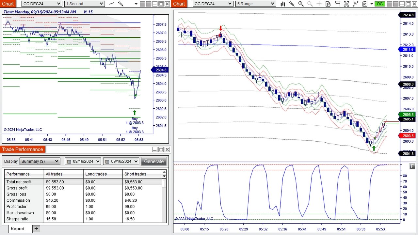Open Display Summary ($) dropdown

tap(40, 161)
